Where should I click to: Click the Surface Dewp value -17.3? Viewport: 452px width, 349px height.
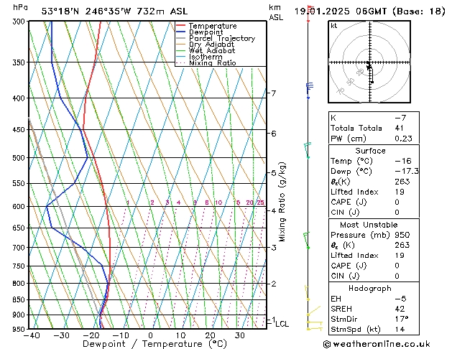407,172
